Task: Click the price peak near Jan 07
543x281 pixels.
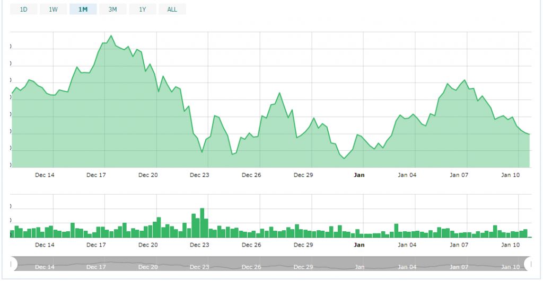Action: click(465, 80)
